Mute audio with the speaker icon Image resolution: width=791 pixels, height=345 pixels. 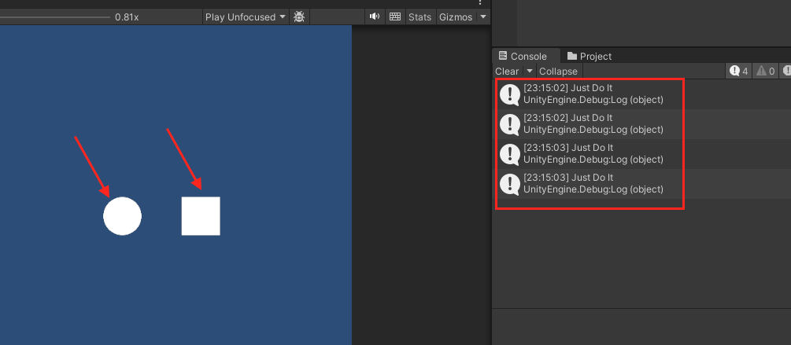click(x=375, y=17)
